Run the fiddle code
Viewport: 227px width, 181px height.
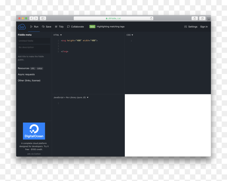coord(34,27)
